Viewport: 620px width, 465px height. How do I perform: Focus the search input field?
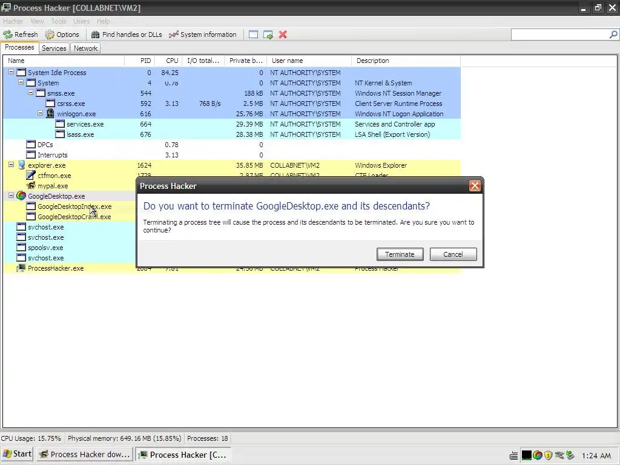click(560, 35)
